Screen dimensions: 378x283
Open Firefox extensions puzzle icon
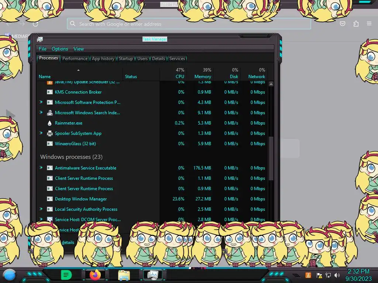coord(356,24)
